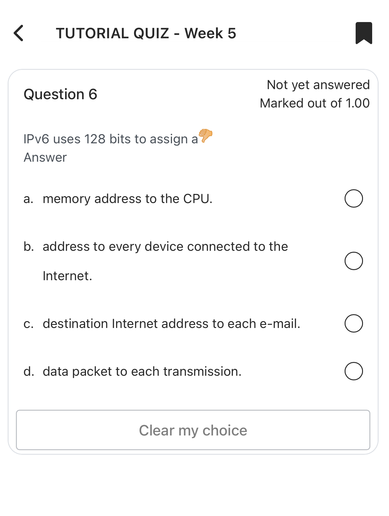Click option text data packet to each transmission
This screenshot has width=389, height=516.
(142, 371)
